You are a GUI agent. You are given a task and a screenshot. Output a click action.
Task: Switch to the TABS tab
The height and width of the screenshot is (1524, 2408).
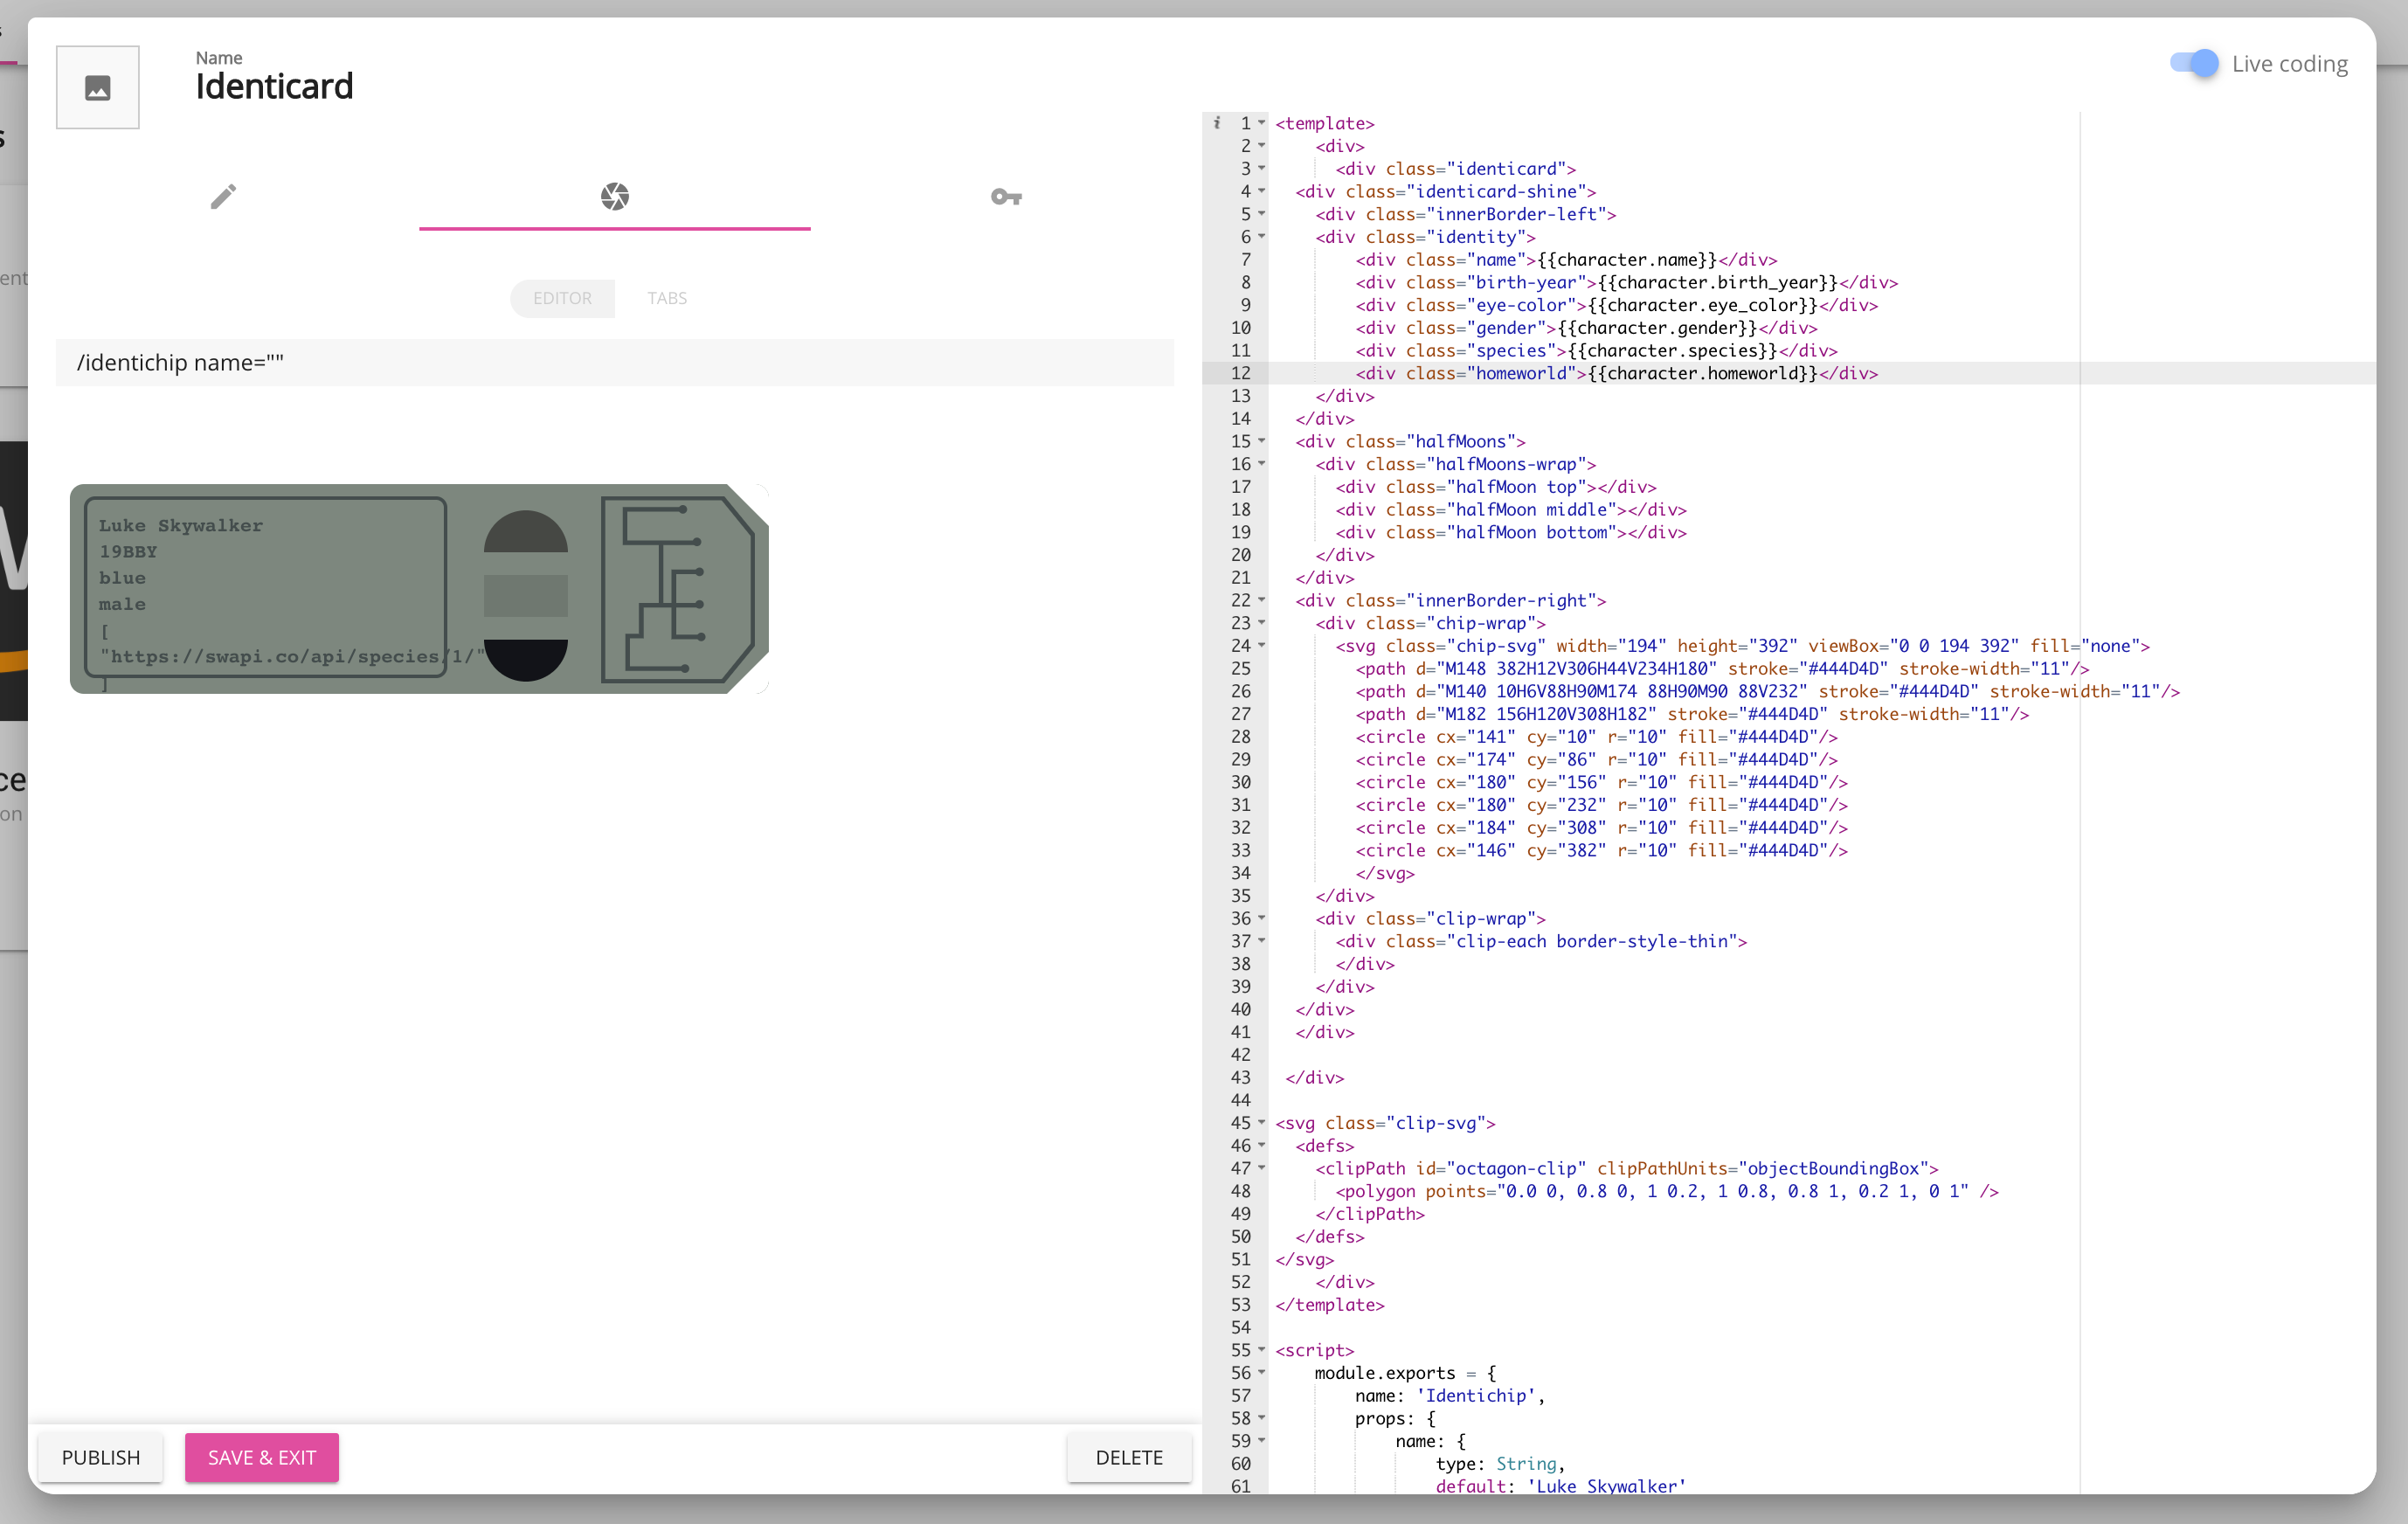tap(667, 298)
